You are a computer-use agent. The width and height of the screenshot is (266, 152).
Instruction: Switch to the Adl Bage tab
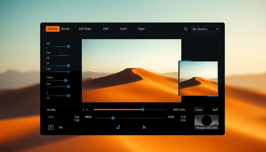[85, 29]
